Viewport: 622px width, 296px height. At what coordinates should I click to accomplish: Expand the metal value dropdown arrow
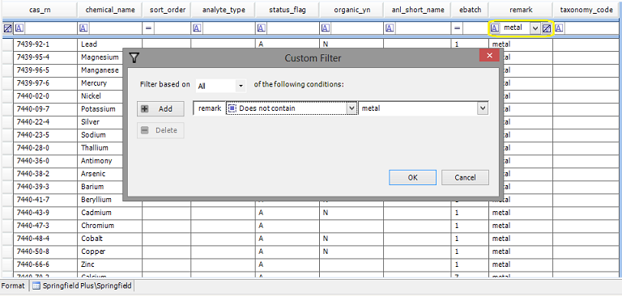[x=483, y=108]
